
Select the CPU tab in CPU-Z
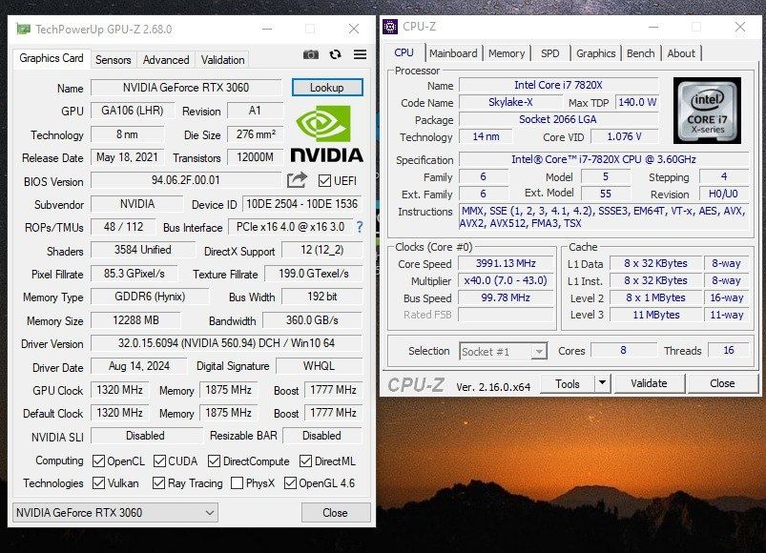404,52
